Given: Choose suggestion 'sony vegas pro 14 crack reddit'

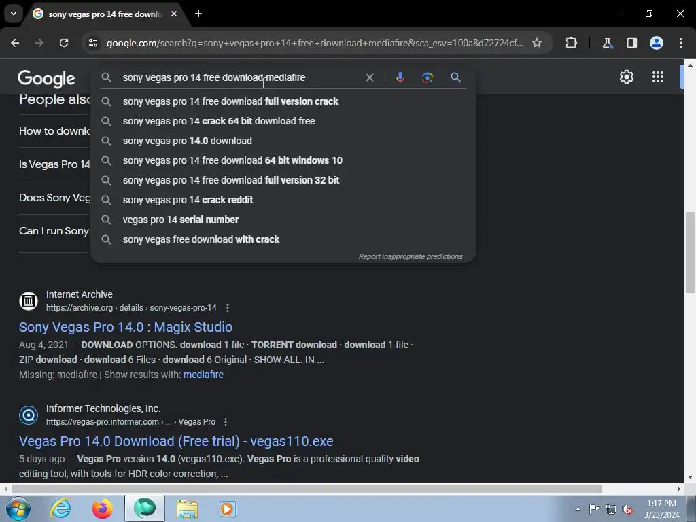Looking at the screenshot, I should [283, 200].
